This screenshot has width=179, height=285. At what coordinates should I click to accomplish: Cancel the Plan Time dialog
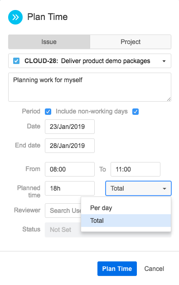154,269
